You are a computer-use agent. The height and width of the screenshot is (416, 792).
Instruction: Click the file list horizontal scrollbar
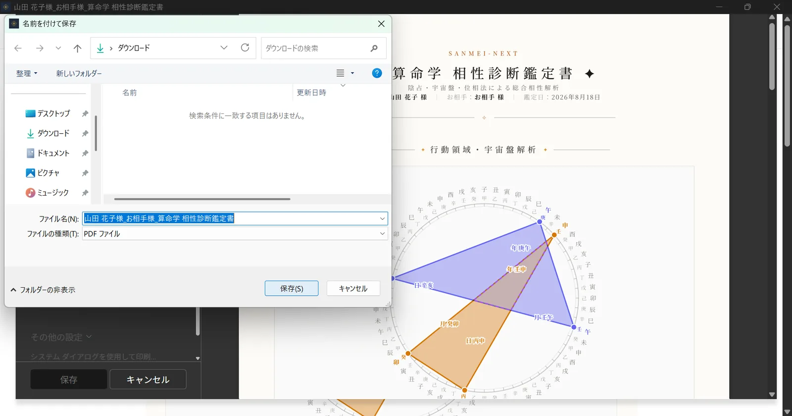tap(202, 199)
